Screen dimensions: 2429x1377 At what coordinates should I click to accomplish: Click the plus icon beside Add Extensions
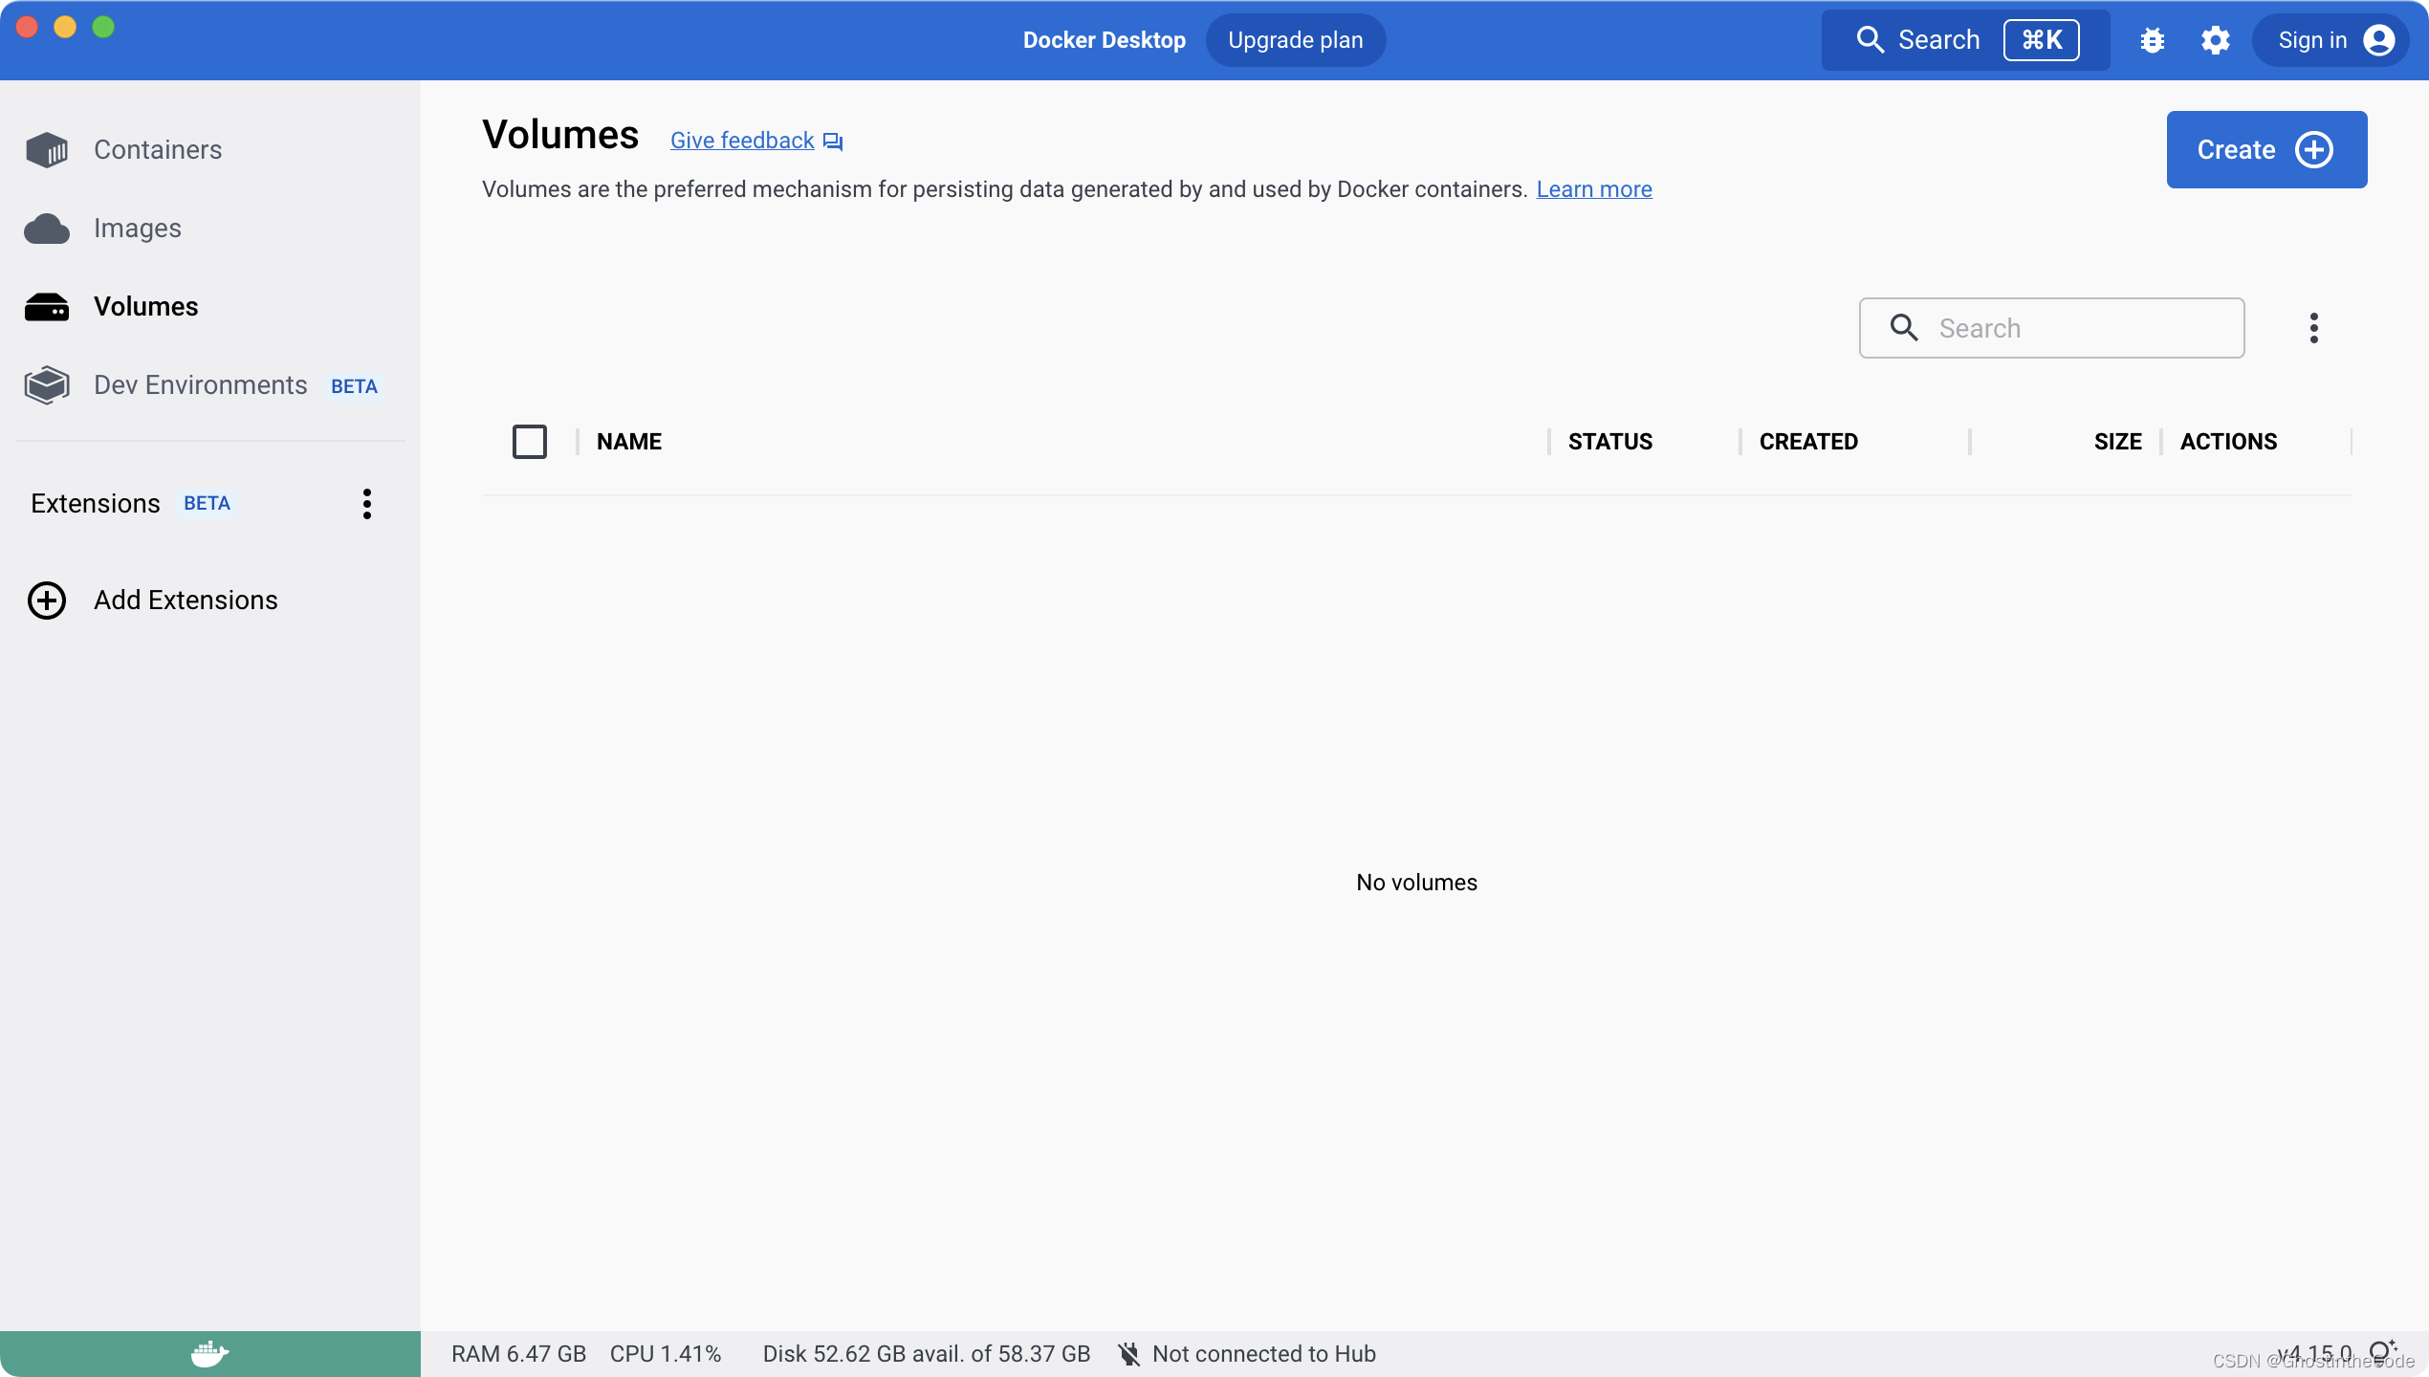tap(47, 601)
